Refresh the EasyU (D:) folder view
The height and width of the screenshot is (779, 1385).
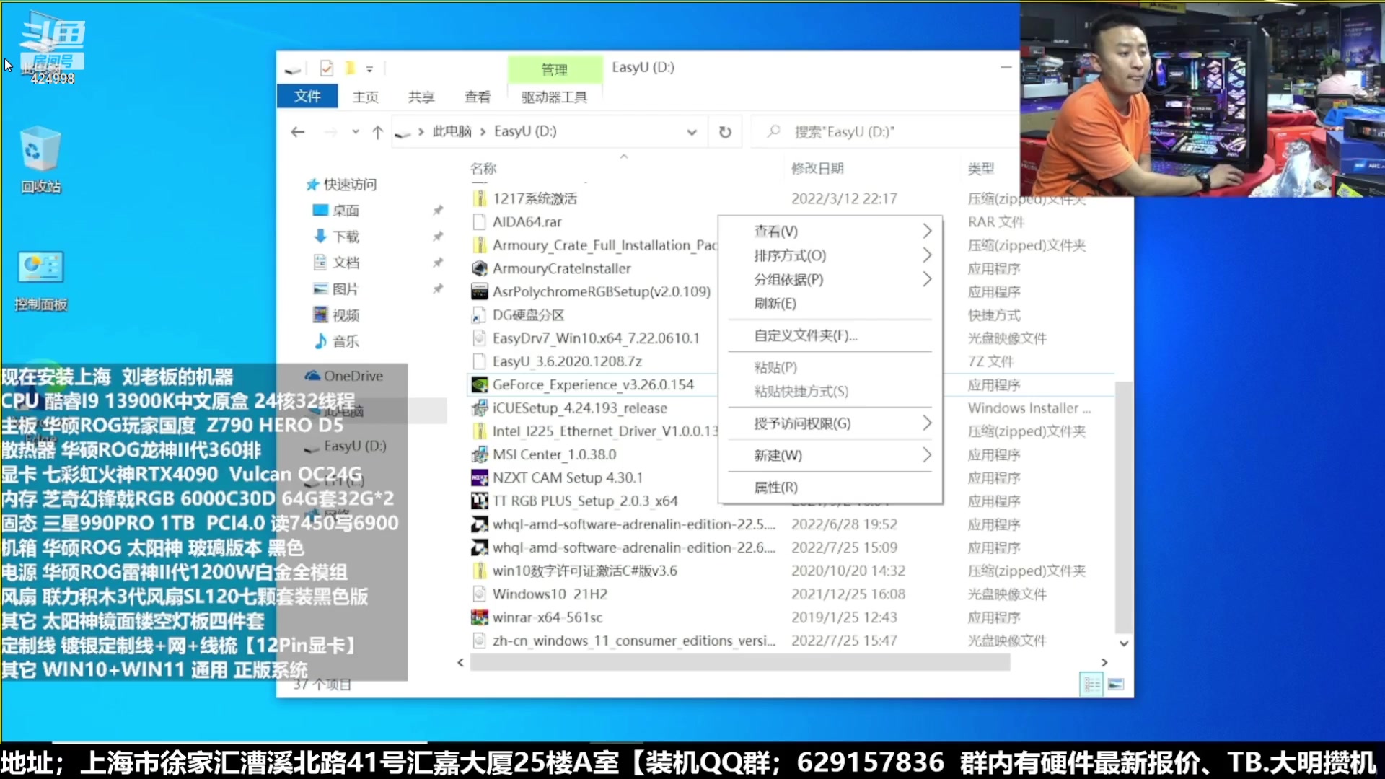pos(725,132)
